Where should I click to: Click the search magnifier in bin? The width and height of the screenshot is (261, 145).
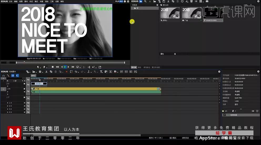point(145,1)
